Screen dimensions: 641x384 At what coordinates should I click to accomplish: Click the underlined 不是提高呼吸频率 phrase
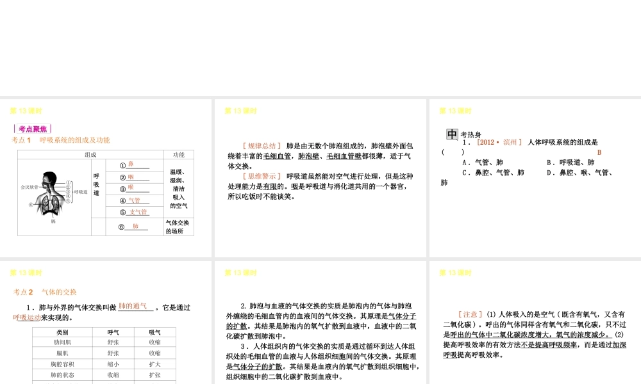coord(549,345)
